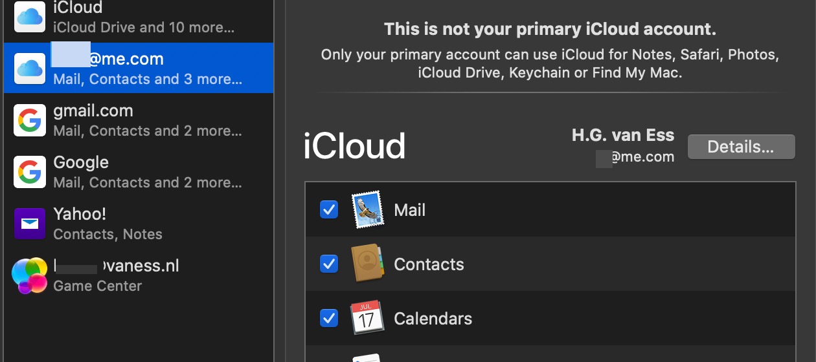Uncheck the Calendars checkbox
Screen dimensions: 816x362
[329, 318]
